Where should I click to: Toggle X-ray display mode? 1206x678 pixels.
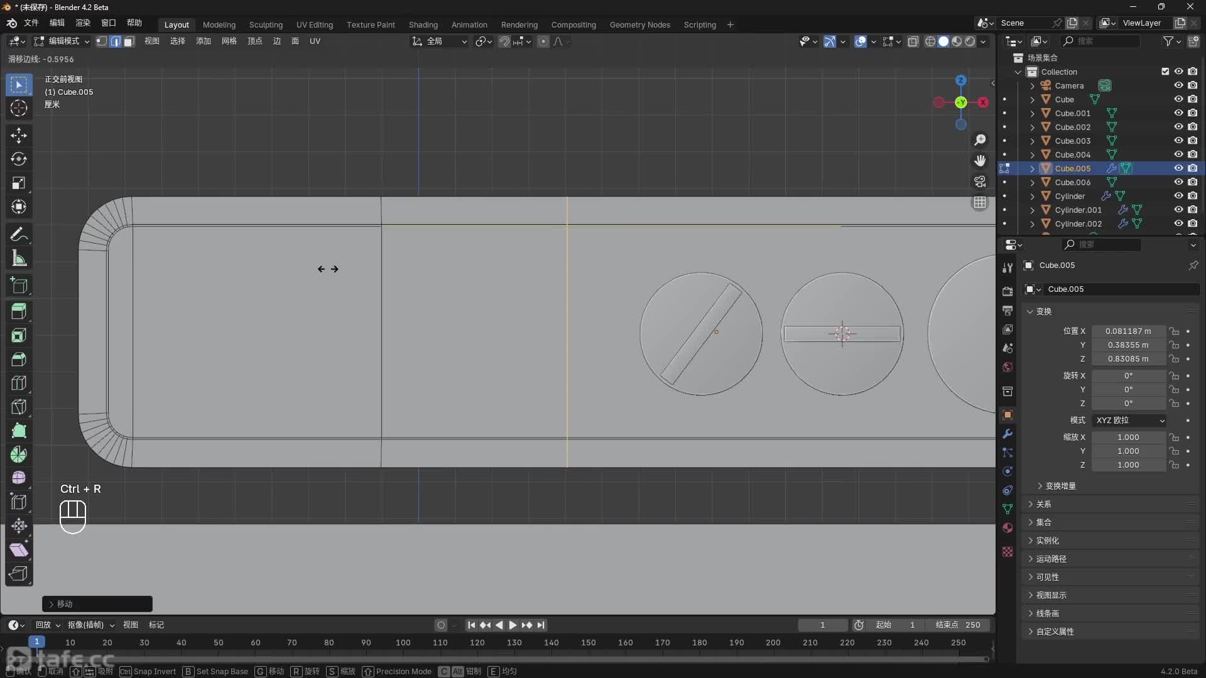[x=913, y=41]
